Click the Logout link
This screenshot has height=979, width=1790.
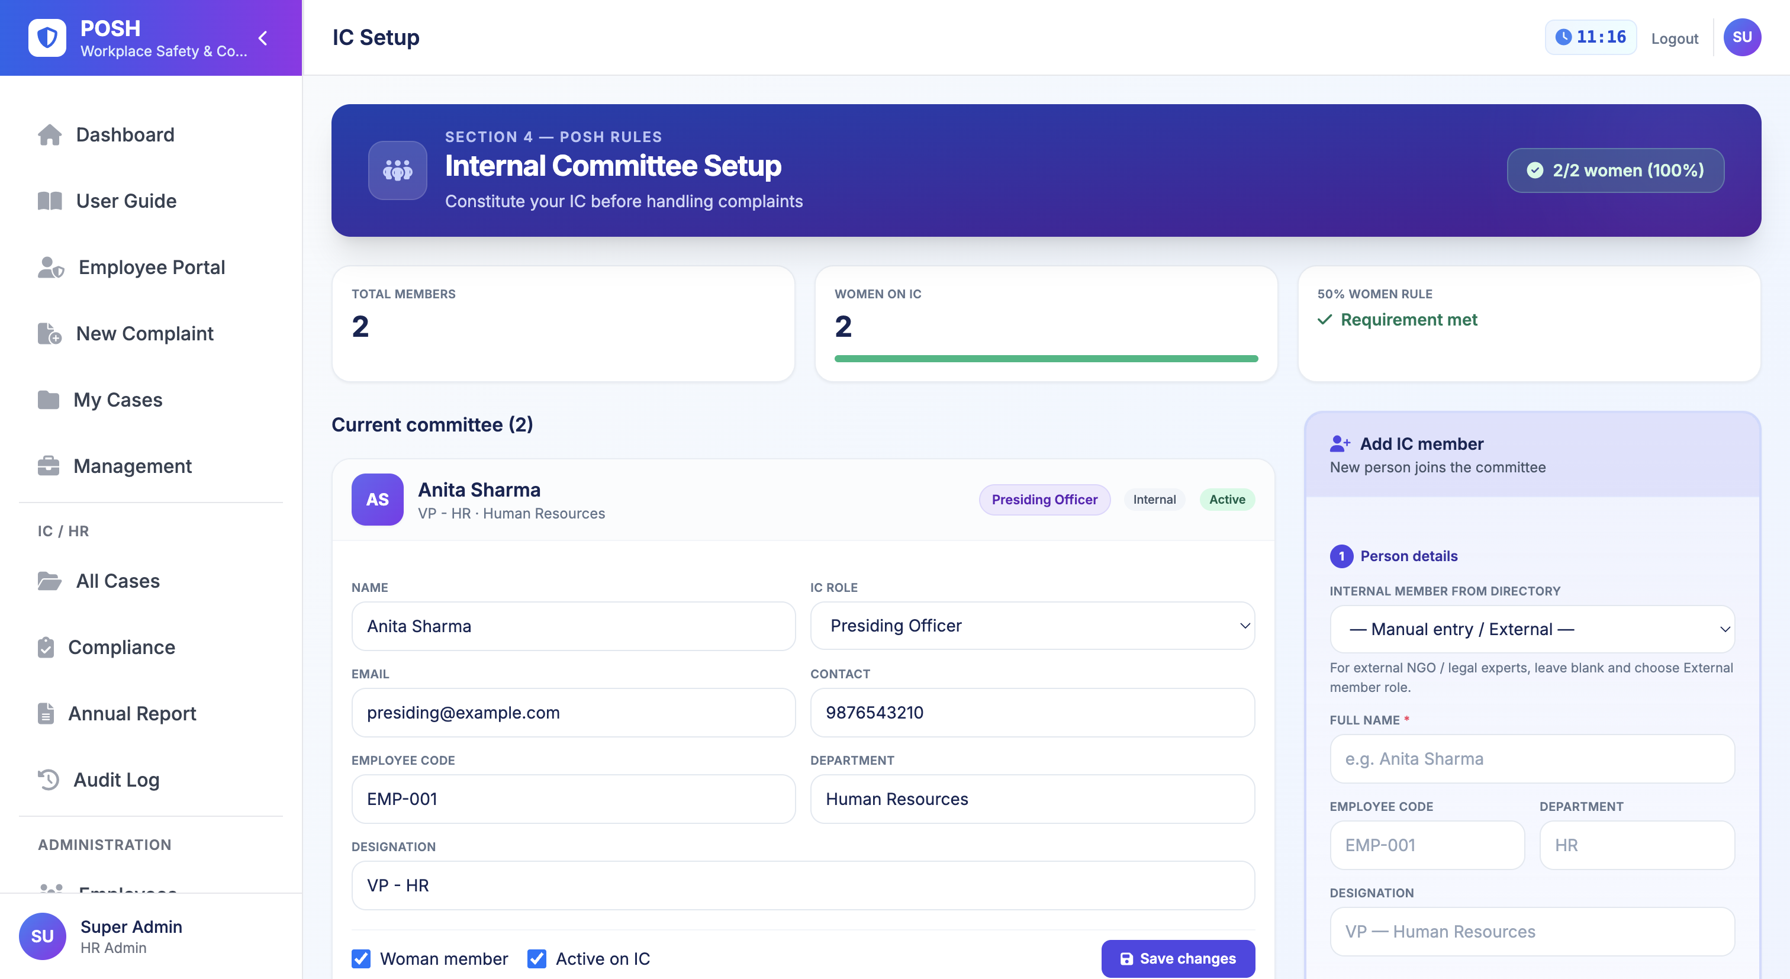(x=1675, y=38)
